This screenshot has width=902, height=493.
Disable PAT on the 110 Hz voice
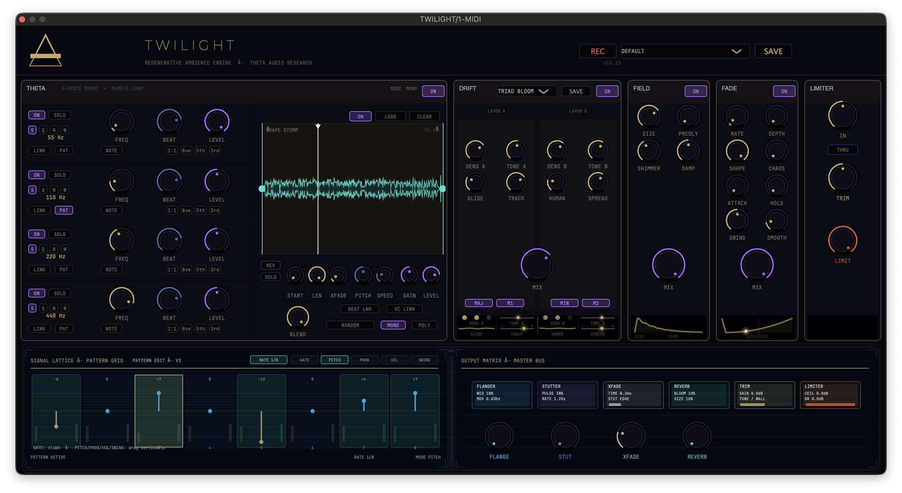(x=64, y=210)
